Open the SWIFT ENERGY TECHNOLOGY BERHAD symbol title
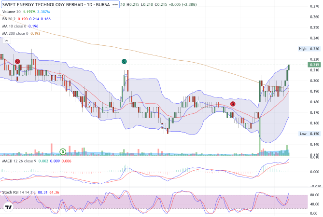The width and height of the screenshot is (323, 217). pyautogui.click(x=56, y=4)
